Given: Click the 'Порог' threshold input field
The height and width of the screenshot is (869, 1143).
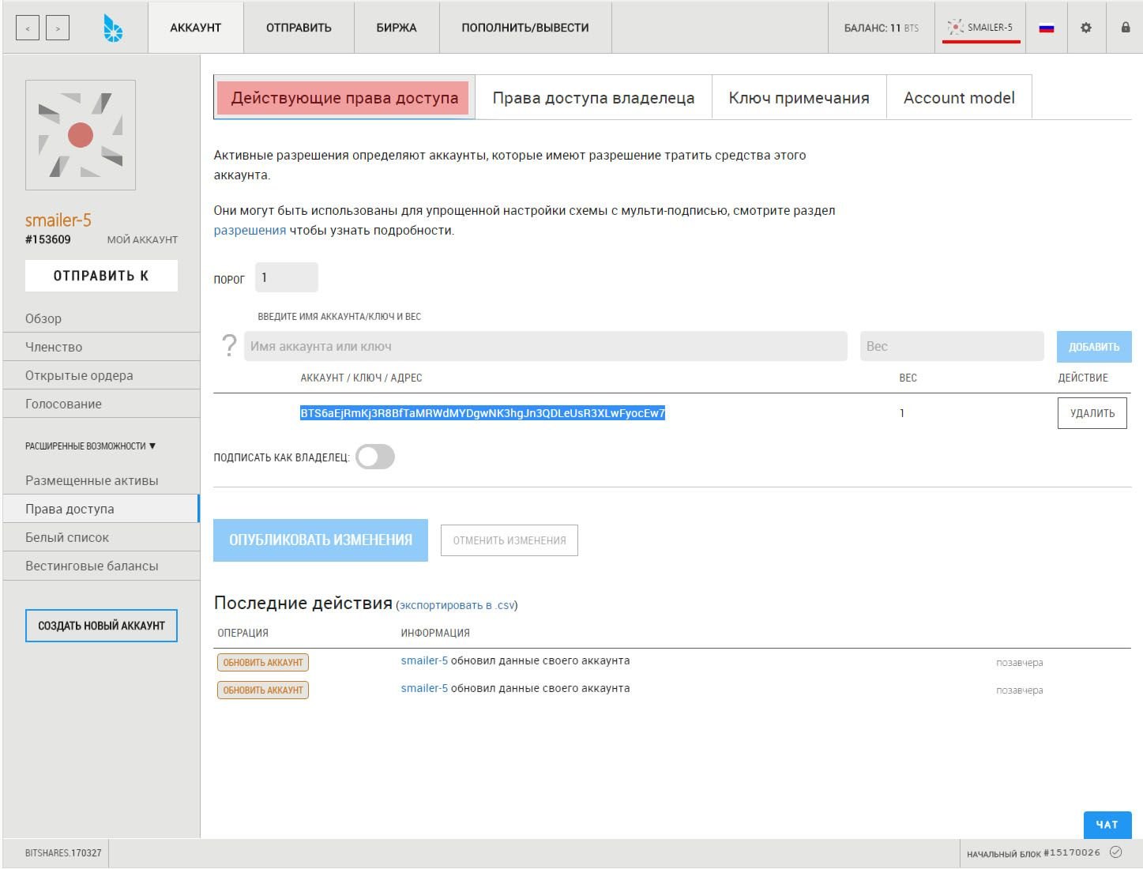Looking at the screenshot, I should pos(287,277).
